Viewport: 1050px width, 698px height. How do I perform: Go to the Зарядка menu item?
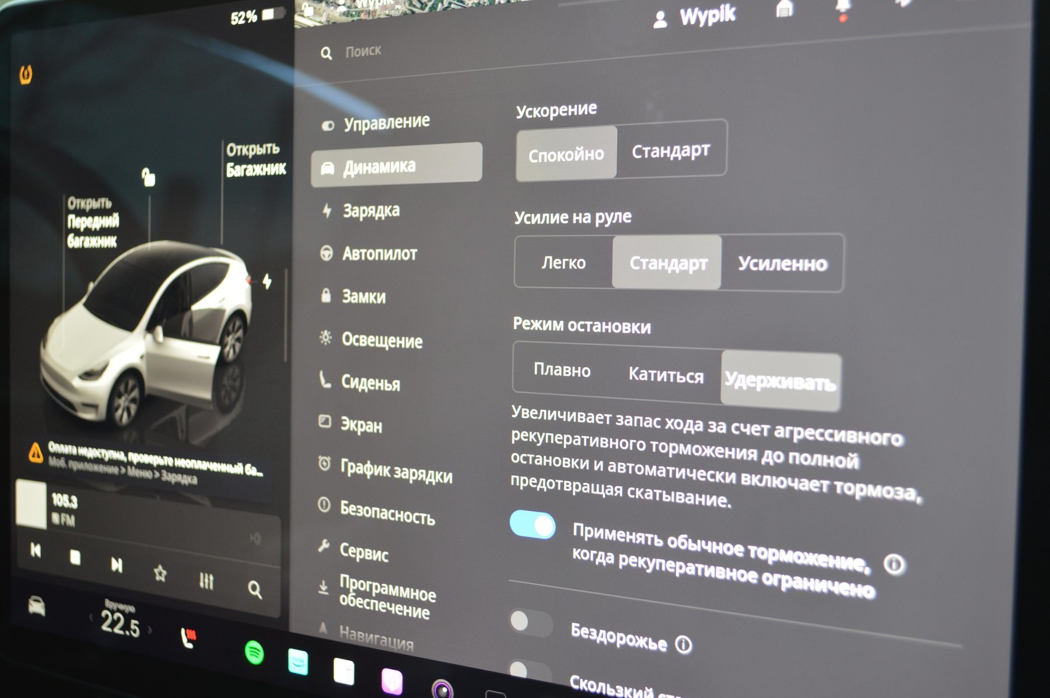point(371,210)
